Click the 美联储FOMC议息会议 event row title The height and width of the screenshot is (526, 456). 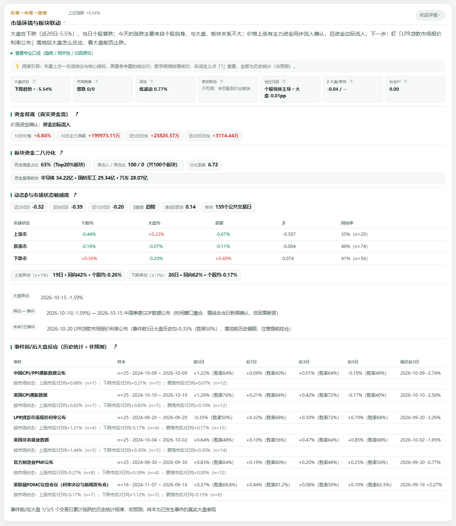coord(61,485)
